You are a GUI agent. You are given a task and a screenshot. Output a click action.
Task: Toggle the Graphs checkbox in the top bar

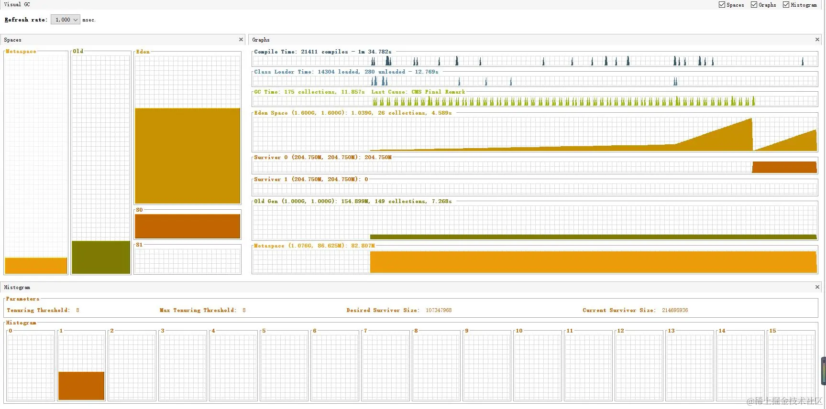click(754, 5)
